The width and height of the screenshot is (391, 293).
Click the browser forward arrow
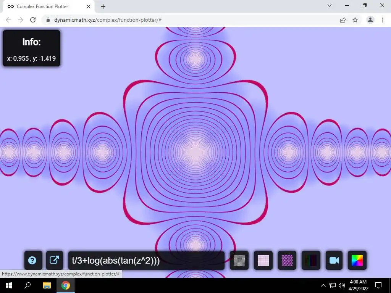21,20
